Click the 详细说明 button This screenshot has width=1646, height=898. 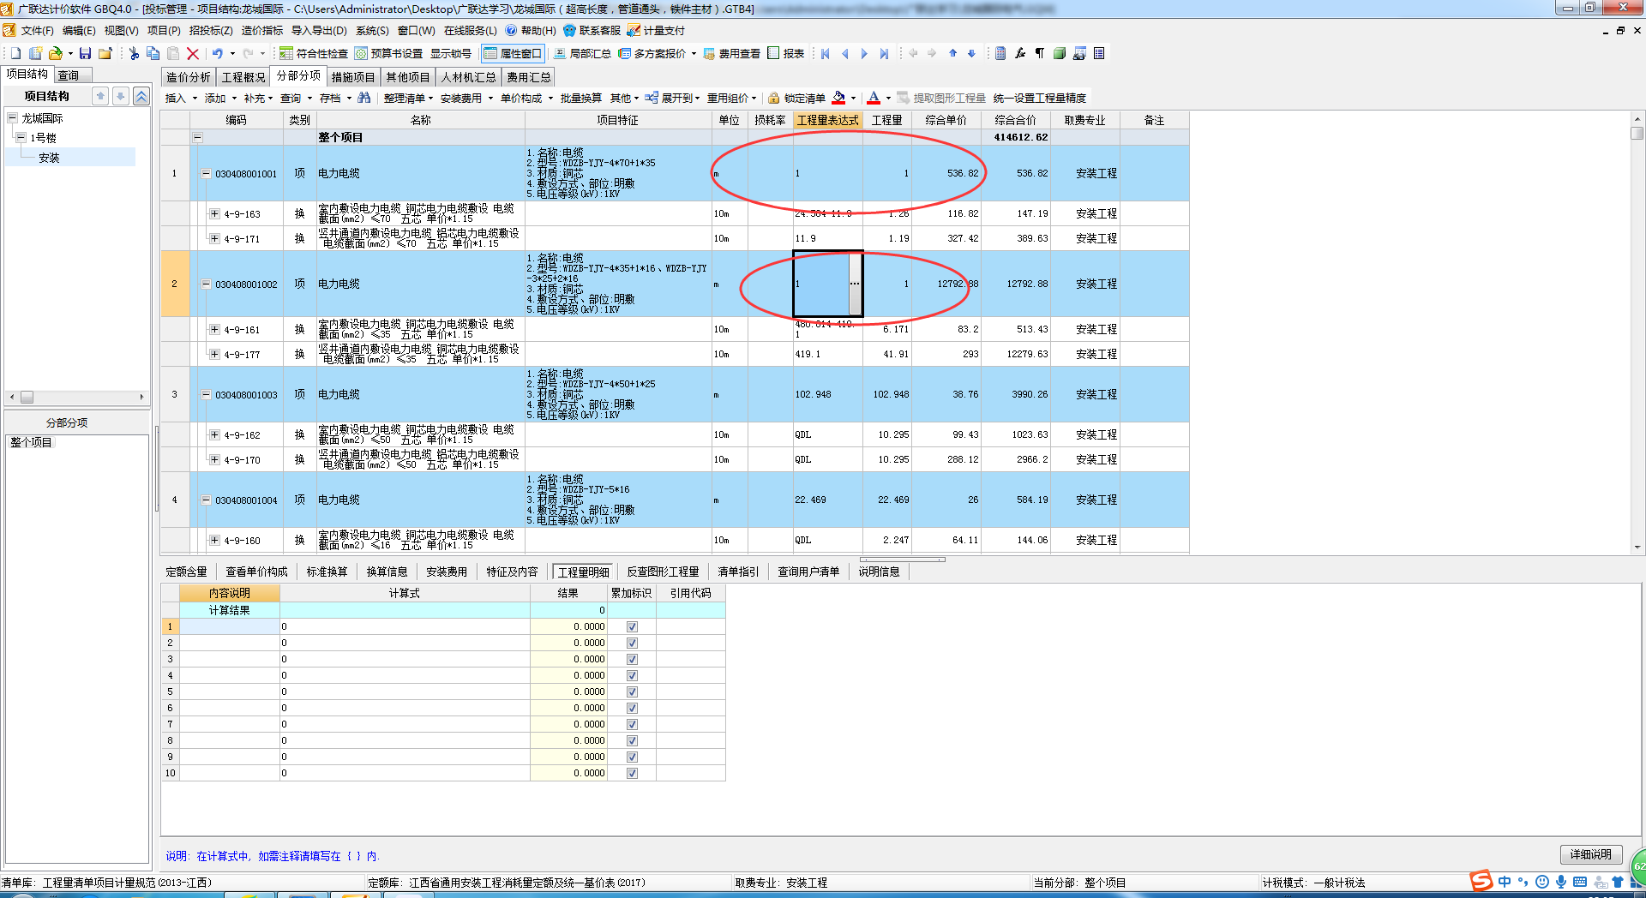tap(1590, 854)
